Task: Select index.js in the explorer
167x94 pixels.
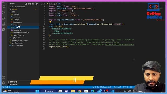Action: (23, 27)
